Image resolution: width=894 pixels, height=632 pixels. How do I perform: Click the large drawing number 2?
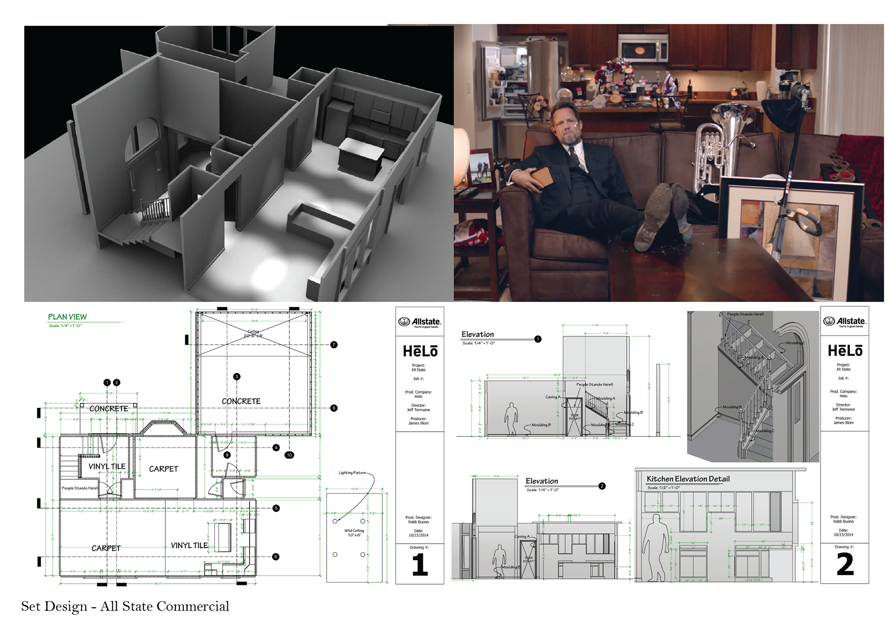(845, 565)
